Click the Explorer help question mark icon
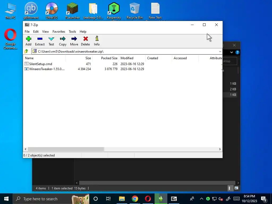The height and width of the screenshot is (204, 272). tap(237, 52)
